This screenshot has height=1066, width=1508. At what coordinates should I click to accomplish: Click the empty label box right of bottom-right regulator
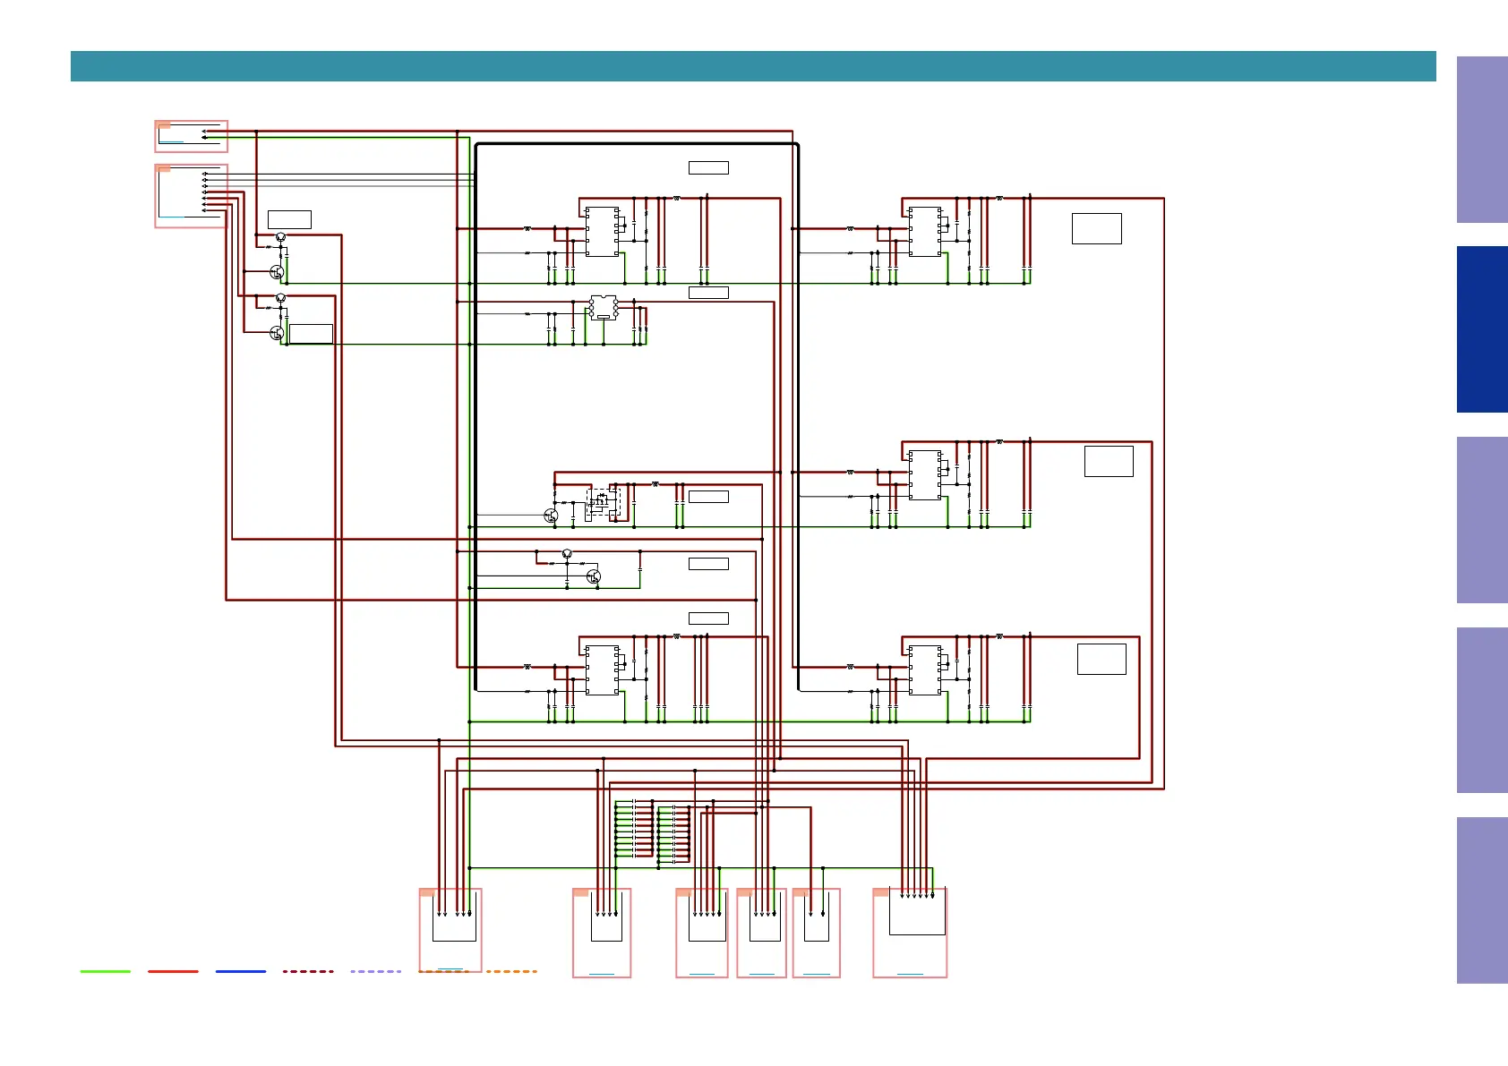[1101, 659]
